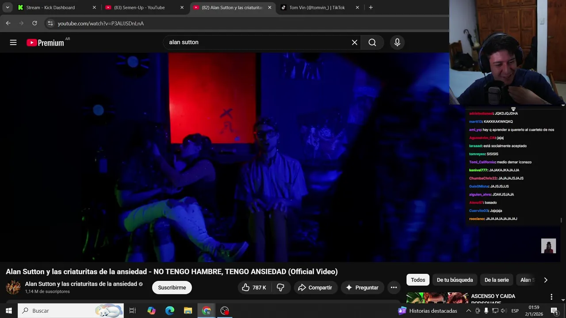
Task: Open options menu for ASCENSO Y CAIDA video
Action: tap(551, 297)
